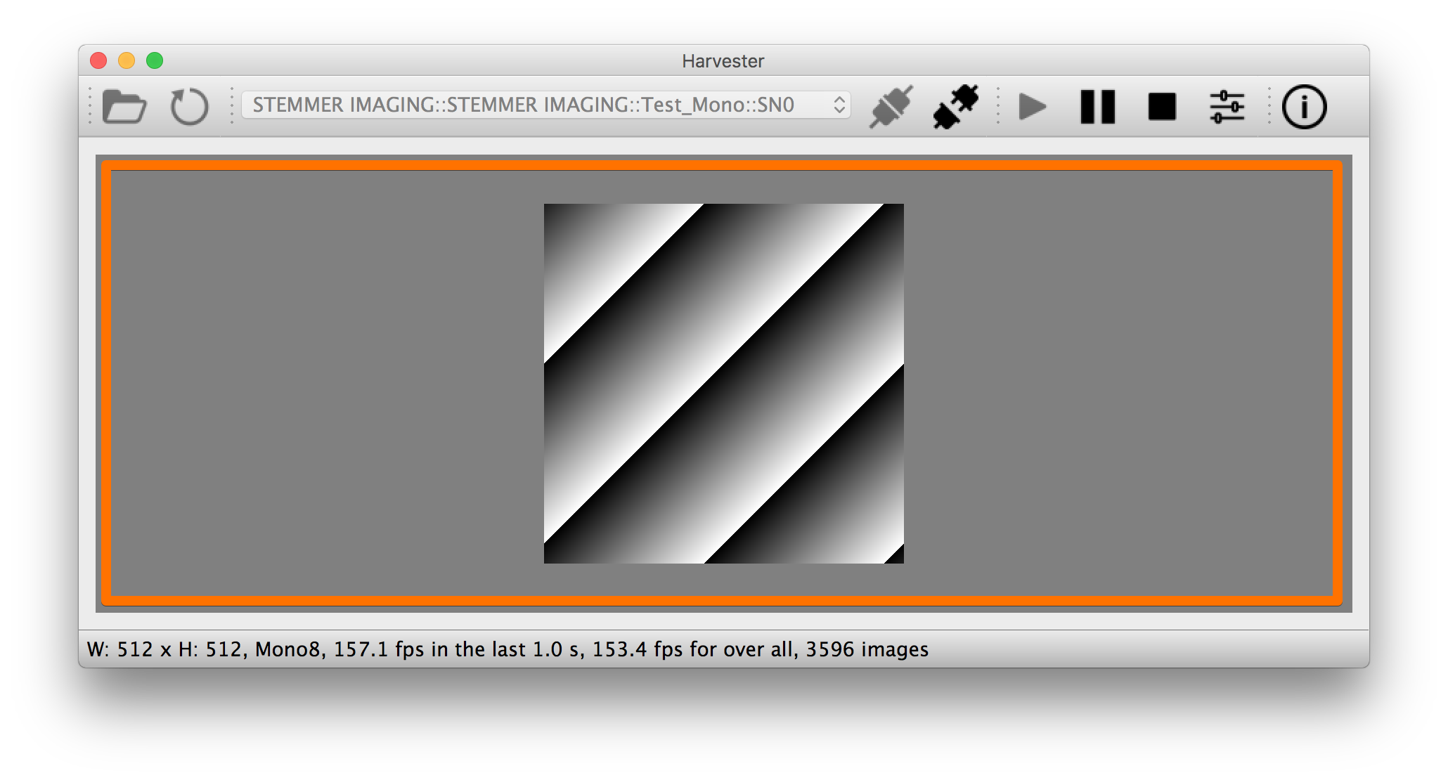The width and height of the screenshot is (1448, 780).
Task: Maximize the Harvester window with green button
Action: [x=155, y=60]
